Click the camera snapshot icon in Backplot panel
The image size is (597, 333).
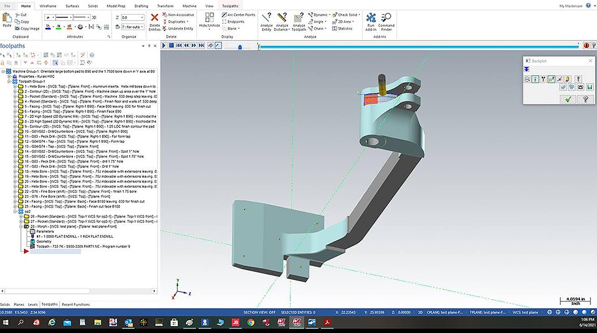[x=580, y=87]
